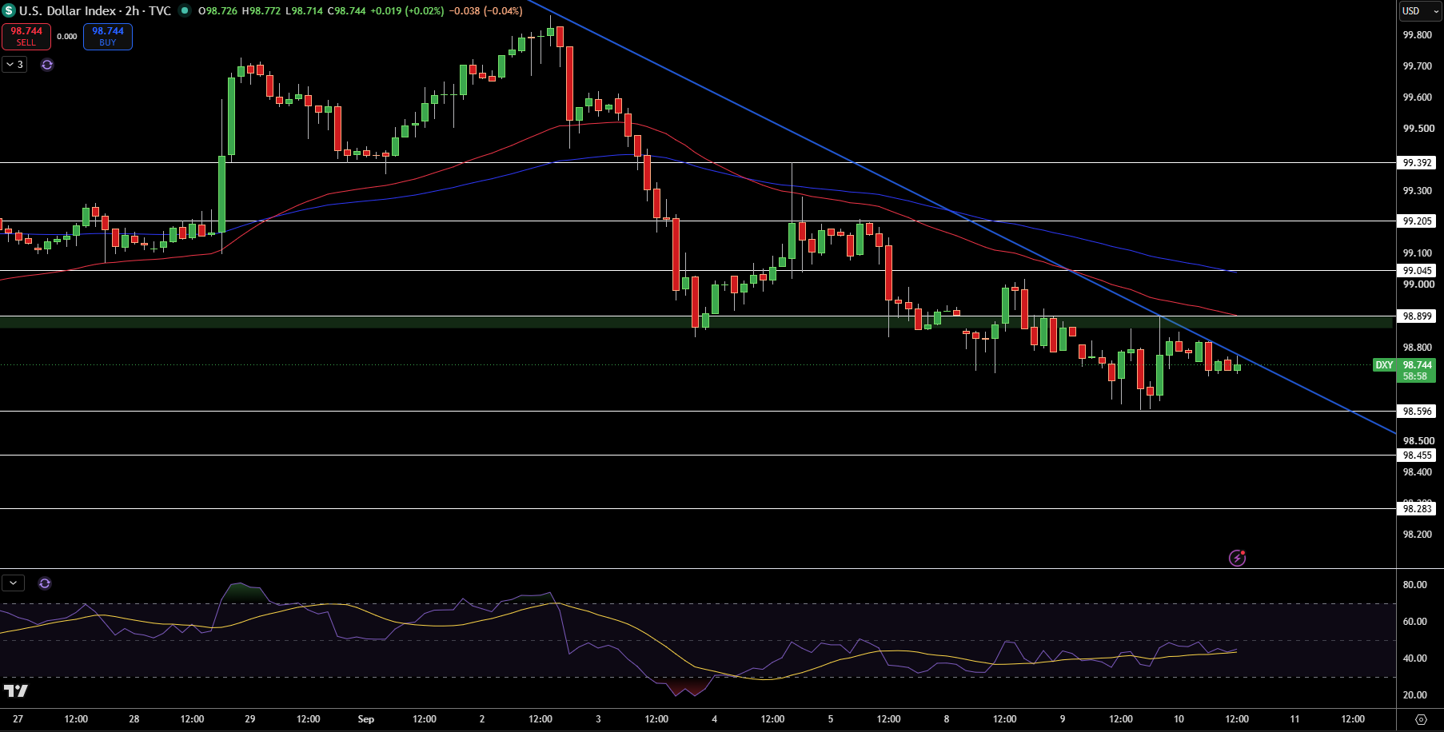Click the dollar symbol logo icon

click(9, 11)
